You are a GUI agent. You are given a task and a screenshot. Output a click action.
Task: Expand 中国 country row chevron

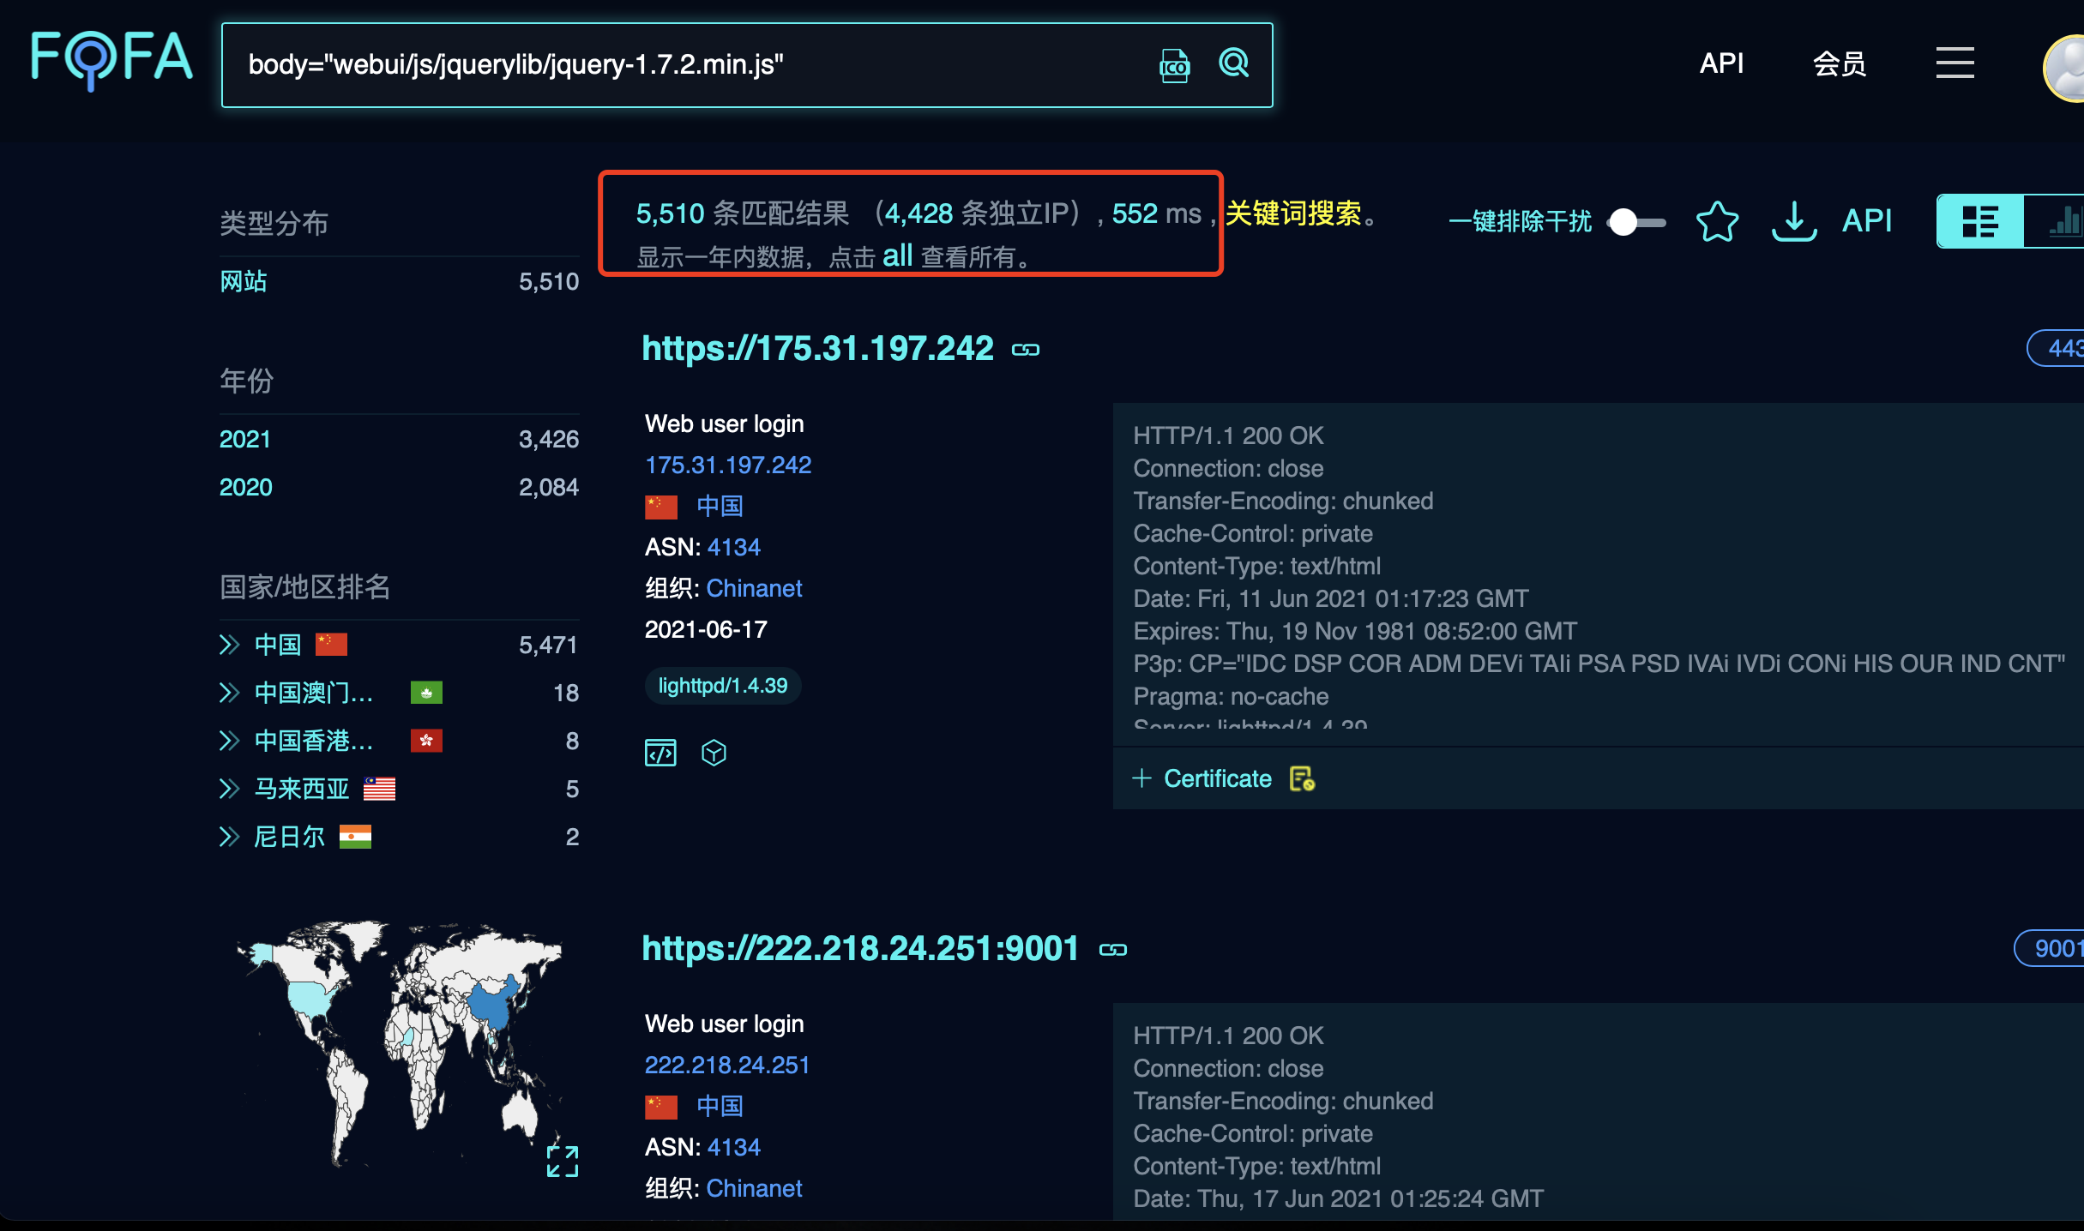(x=228, y=645)
